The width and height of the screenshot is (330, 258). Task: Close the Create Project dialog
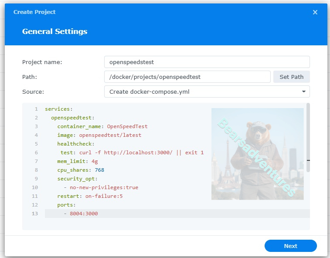pyautogui.click(x=315, y=12)
